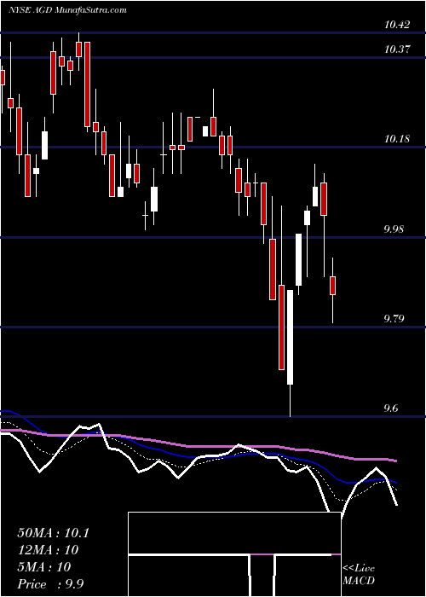Click the 10.42 price level label

397,25
